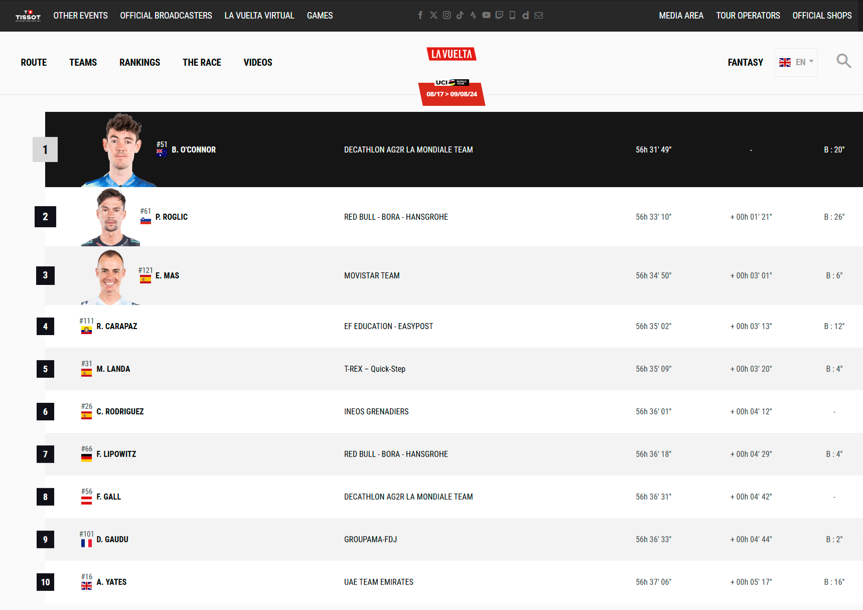Click the 56h 31' 49" leader time
This screenshot has height=610, width=863.
point(653,149)
